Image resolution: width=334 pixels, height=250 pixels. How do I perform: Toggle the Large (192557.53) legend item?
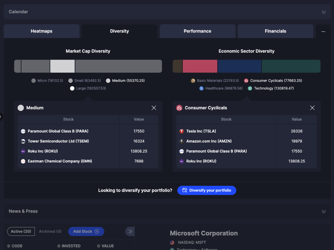tap(88, 88)
